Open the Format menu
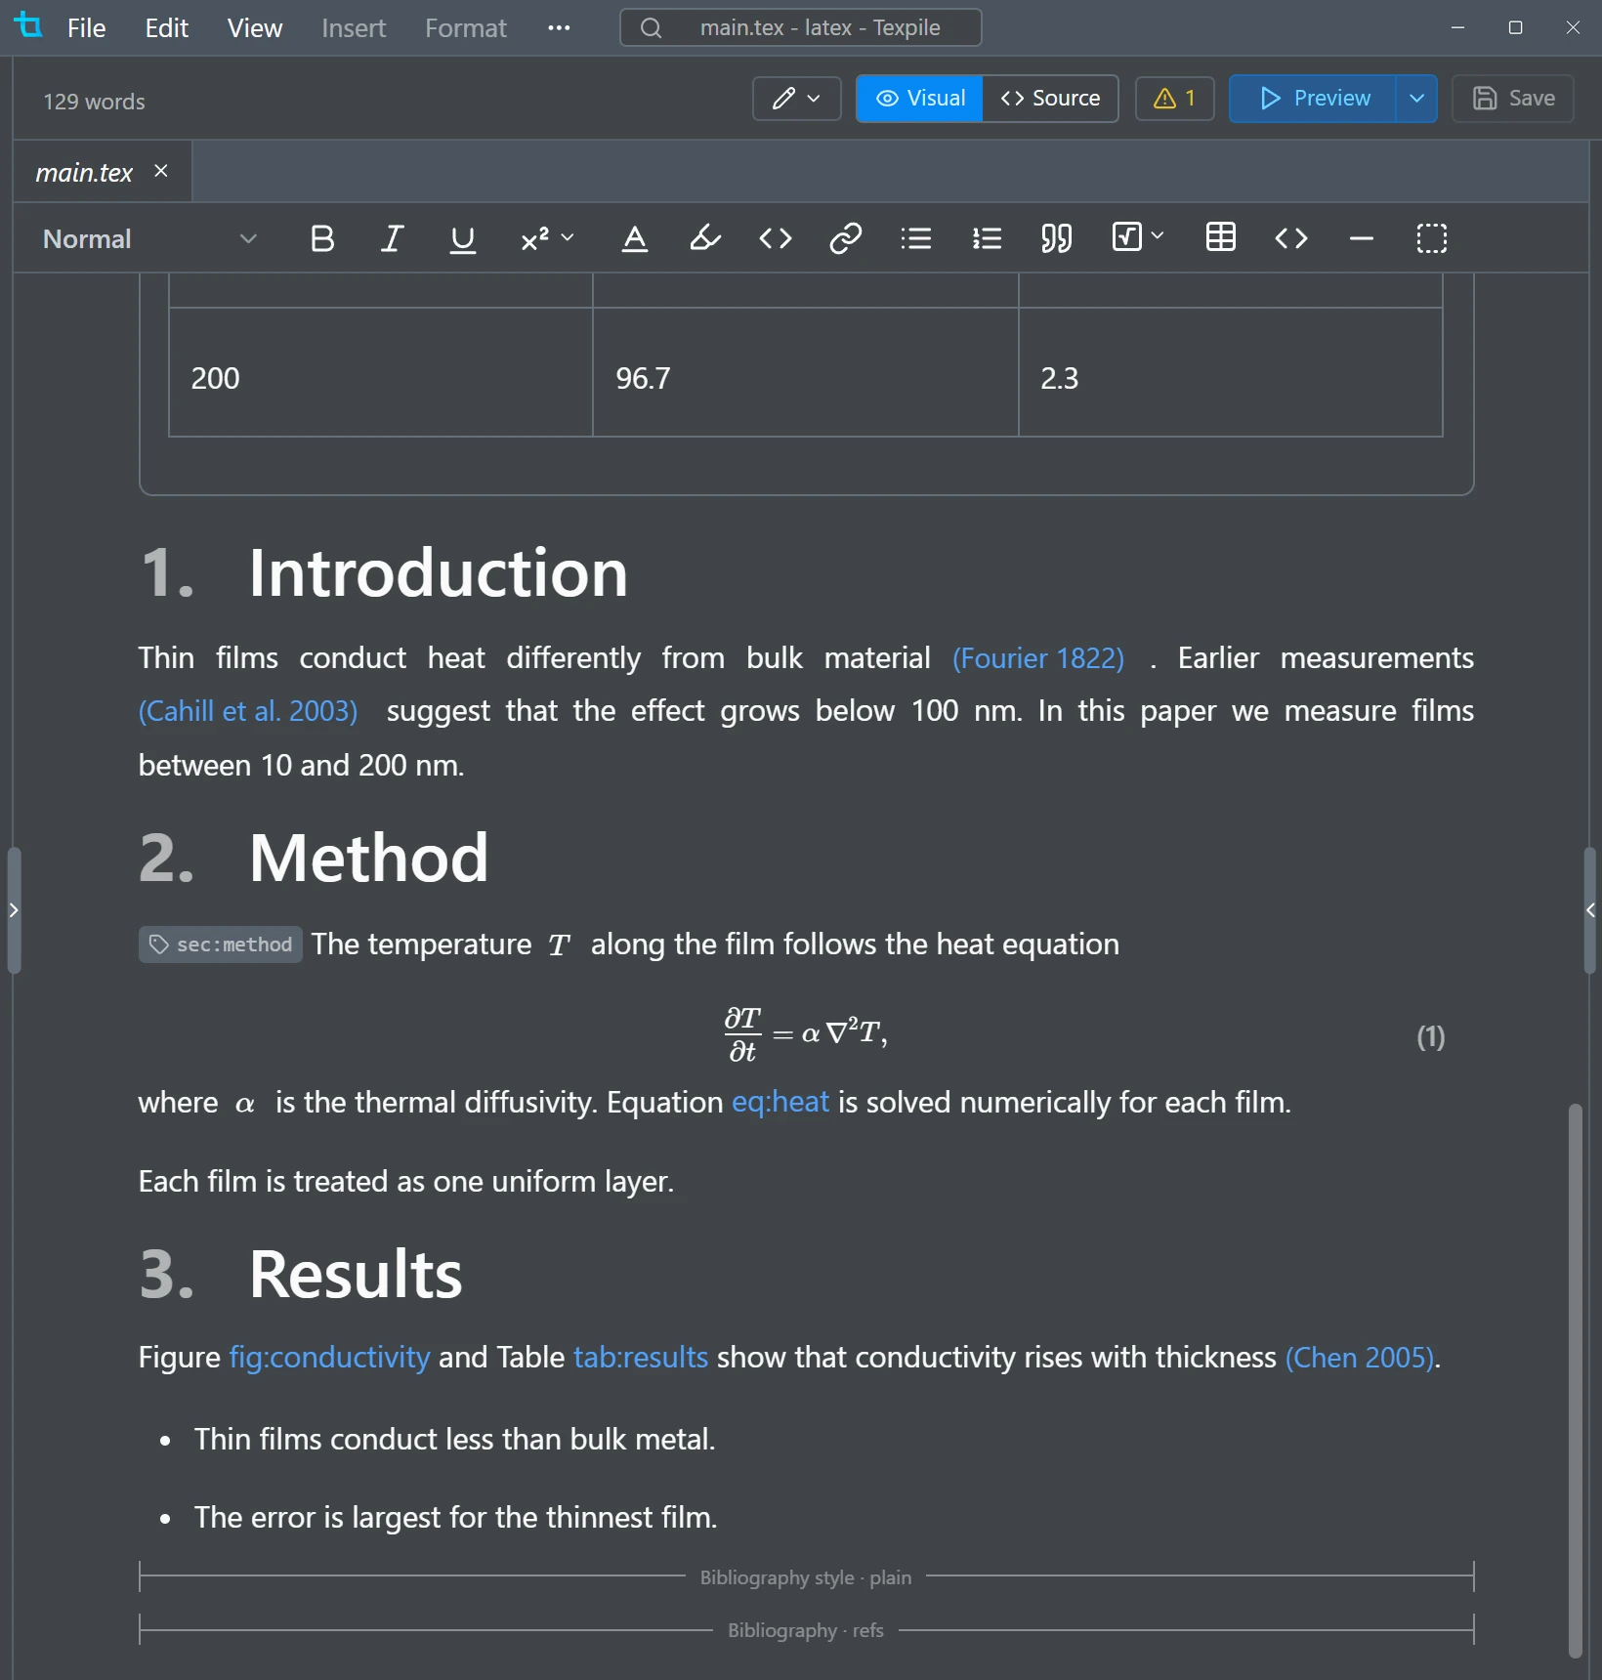This screenshot has width=1602, height=1680. point(465,27)
